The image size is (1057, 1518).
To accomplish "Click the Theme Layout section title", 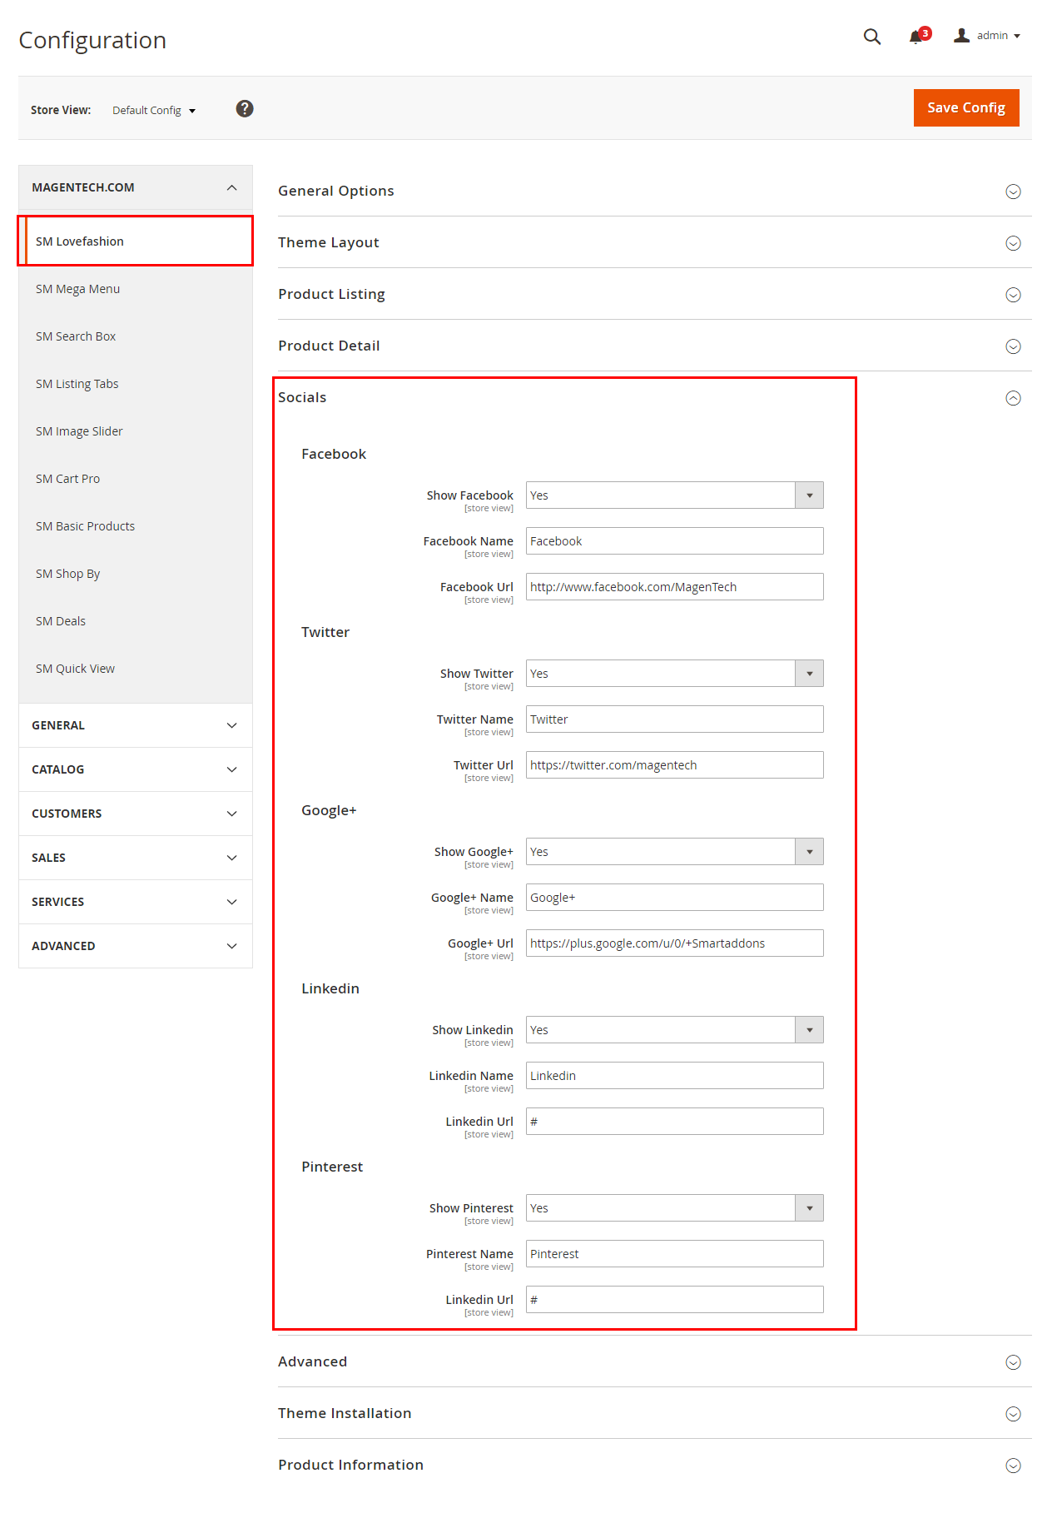I will pyautogui.click(x=329, y=242).
